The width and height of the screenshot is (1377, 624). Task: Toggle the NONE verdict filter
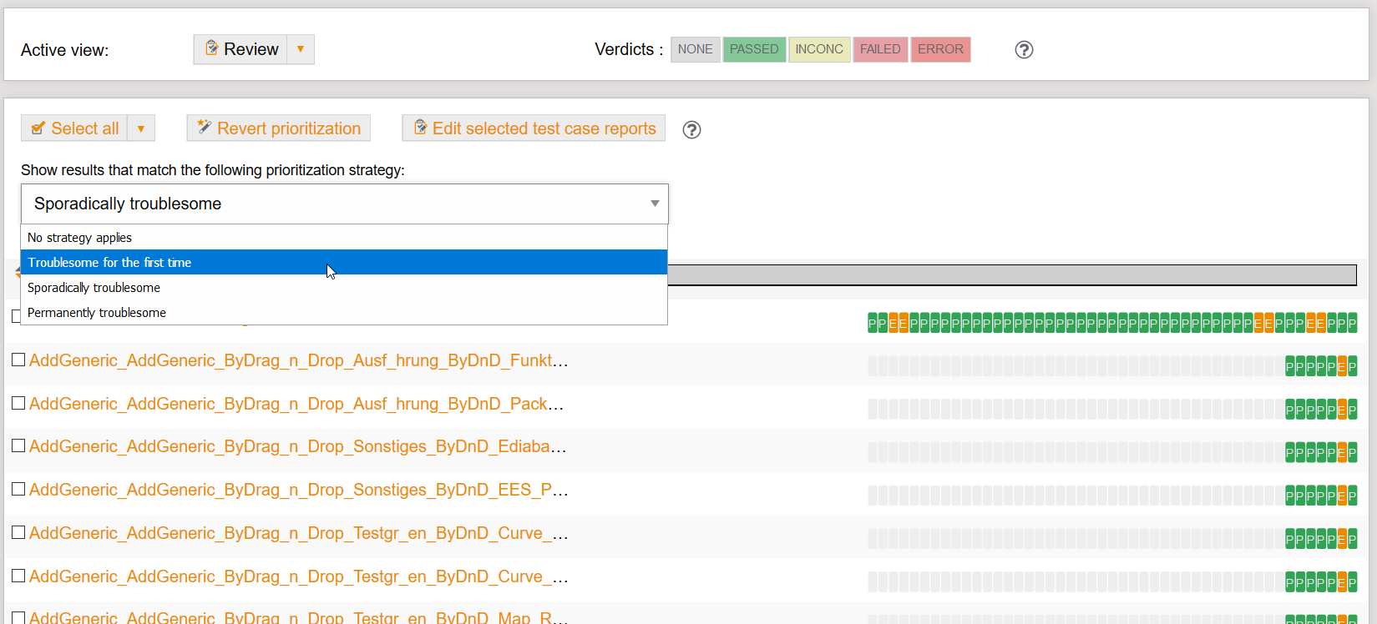pyautogui.click(x=695, y=49)
